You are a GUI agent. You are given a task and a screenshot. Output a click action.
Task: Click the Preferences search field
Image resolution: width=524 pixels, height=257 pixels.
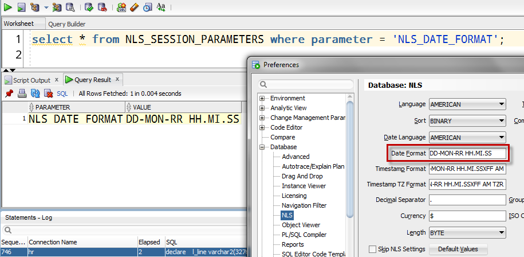pos(306,84)
